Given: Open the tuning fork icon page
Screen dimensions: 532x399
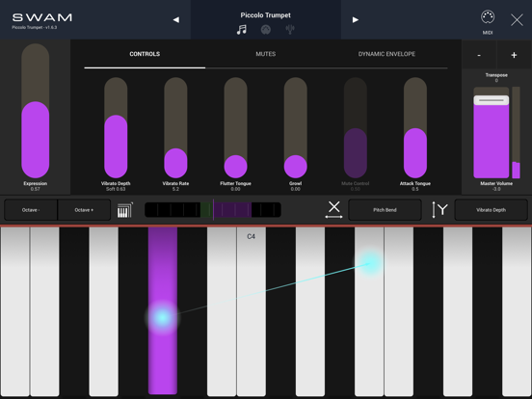Looking at the screenshot, I should (x=290, y=30).
